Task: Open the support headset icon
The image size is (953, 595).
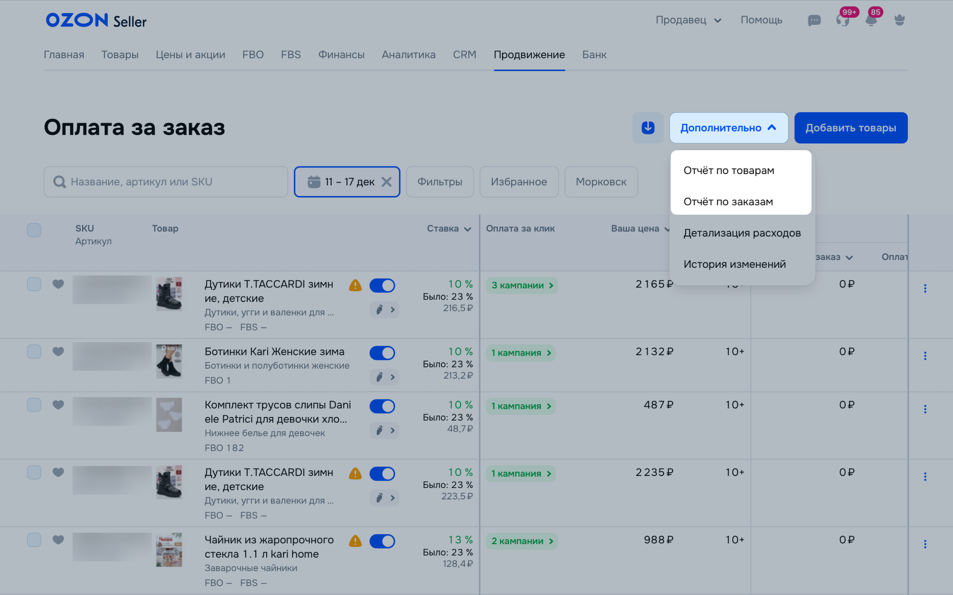Action: click(x=842, y=20)
